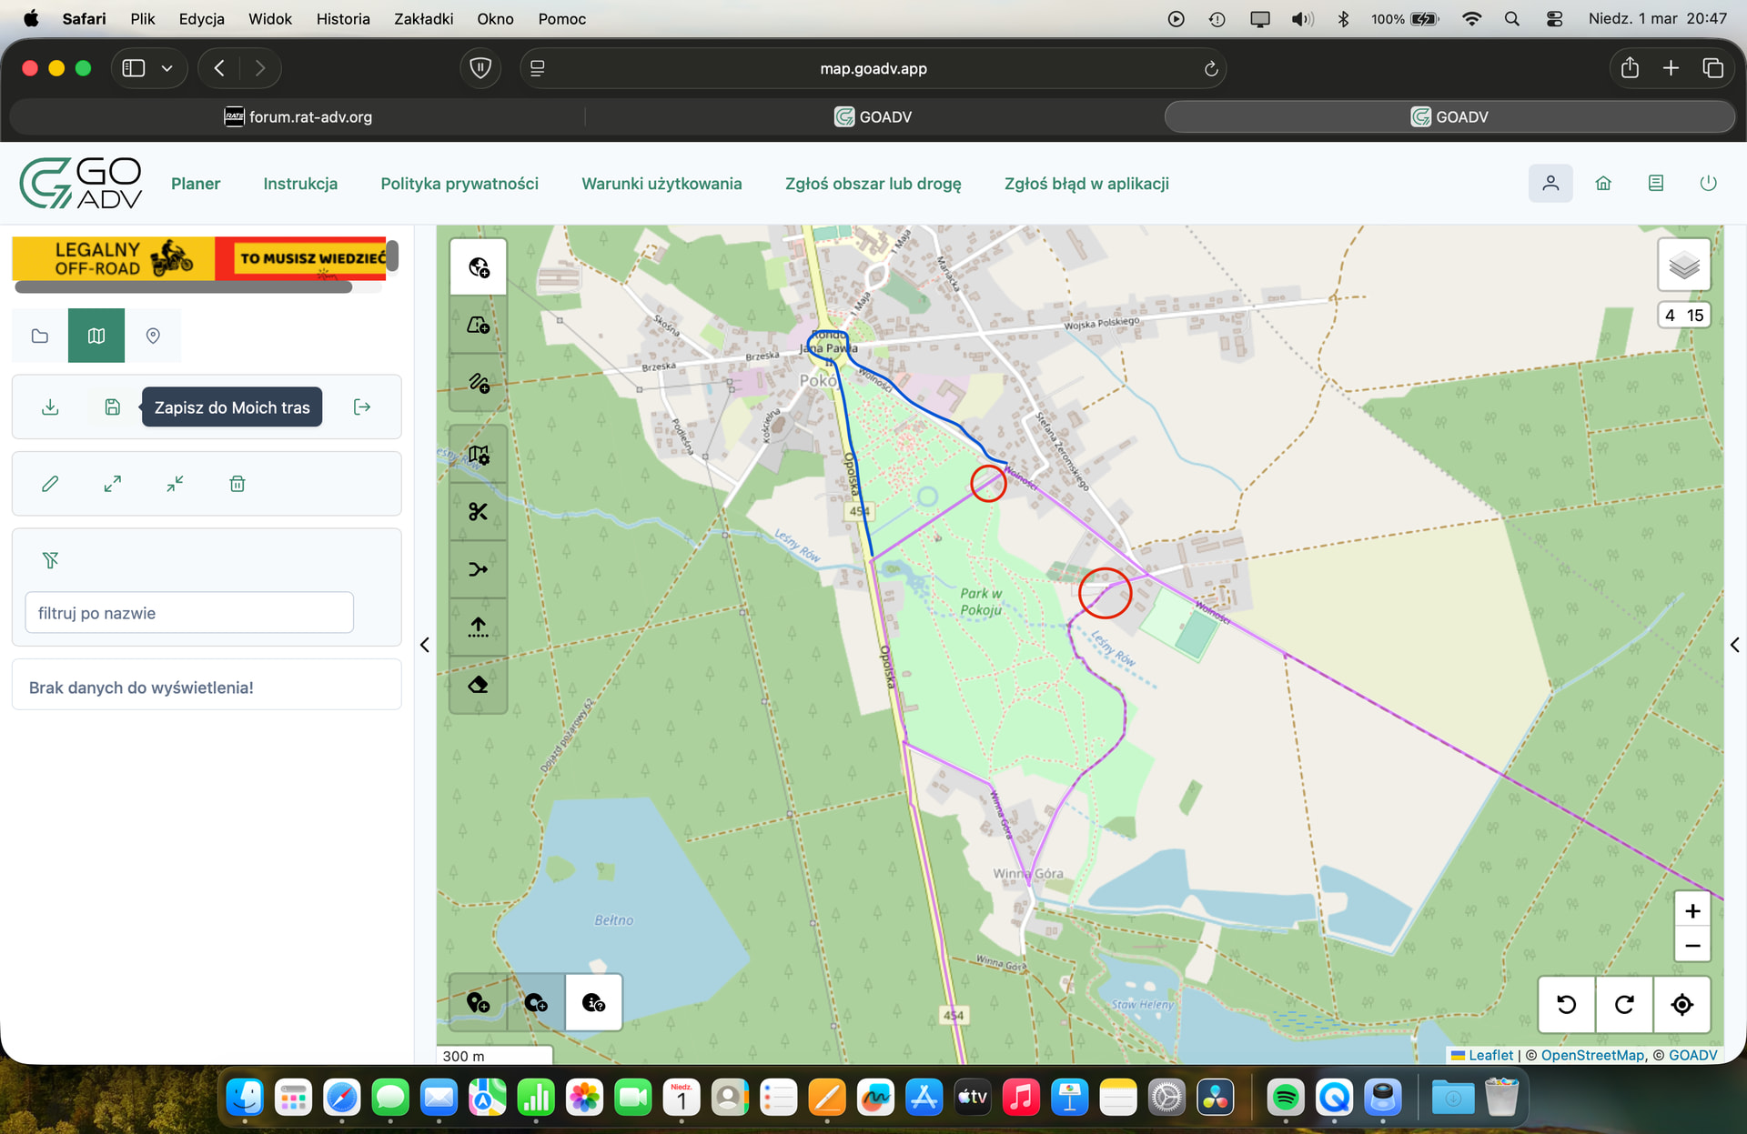Image resolution: width=1747 pixels, height=1134 pixels.
Task: Toggle the location pin tab
Action: point(153,336)
